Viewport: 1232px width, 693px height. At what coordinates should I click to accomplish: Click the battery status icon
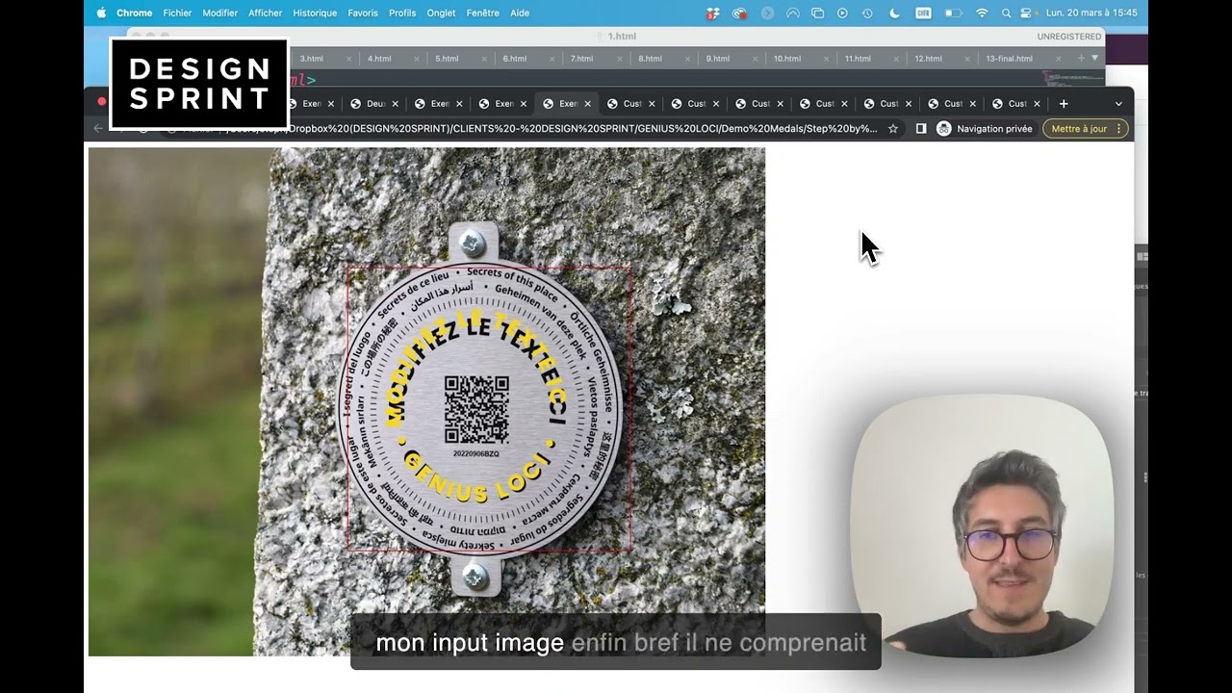click(953, 13)
